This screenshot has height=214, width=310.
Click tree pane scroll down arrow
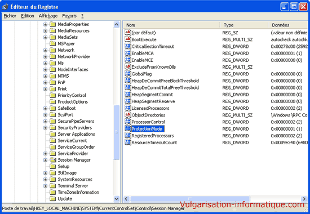click(x=117, y=199)
